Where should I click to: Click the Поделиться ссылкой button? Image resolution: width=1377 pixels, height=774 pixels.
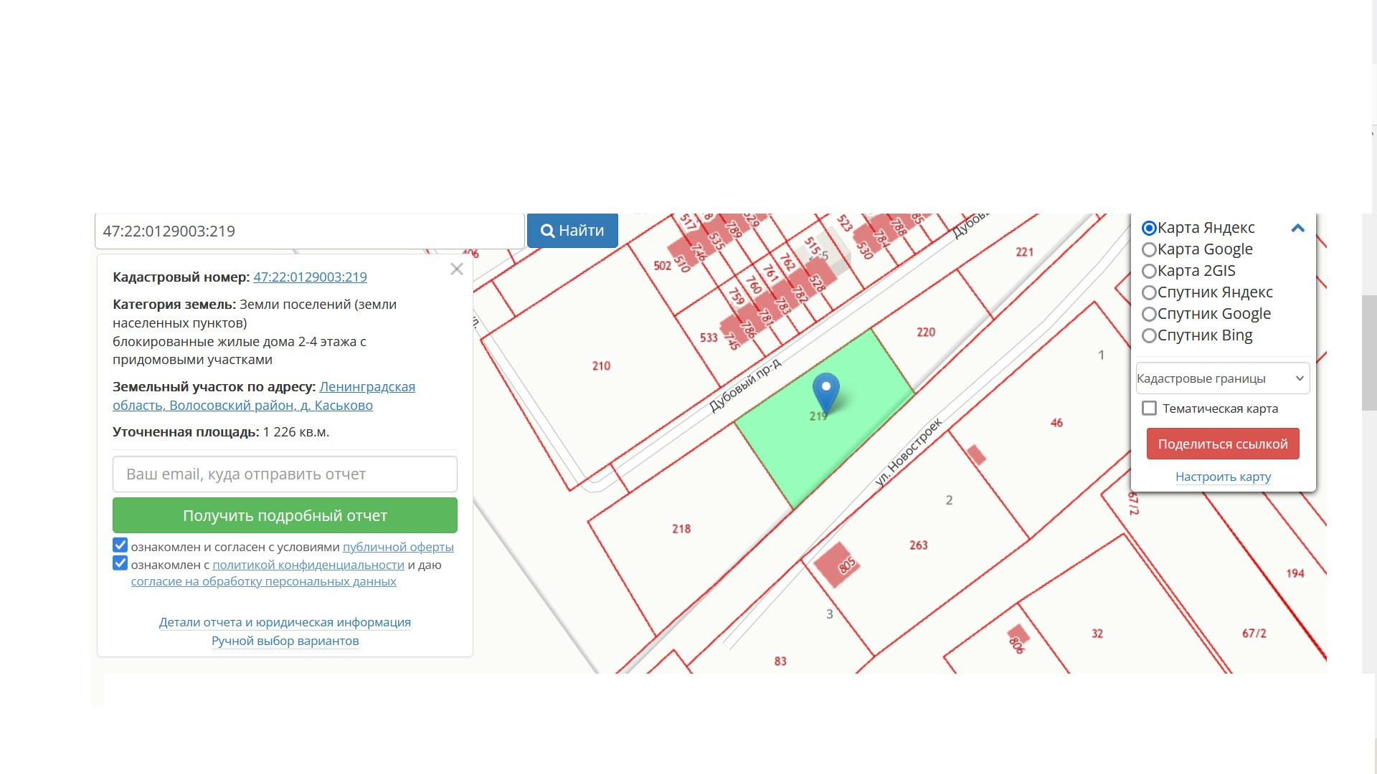tap(1222, 444)
